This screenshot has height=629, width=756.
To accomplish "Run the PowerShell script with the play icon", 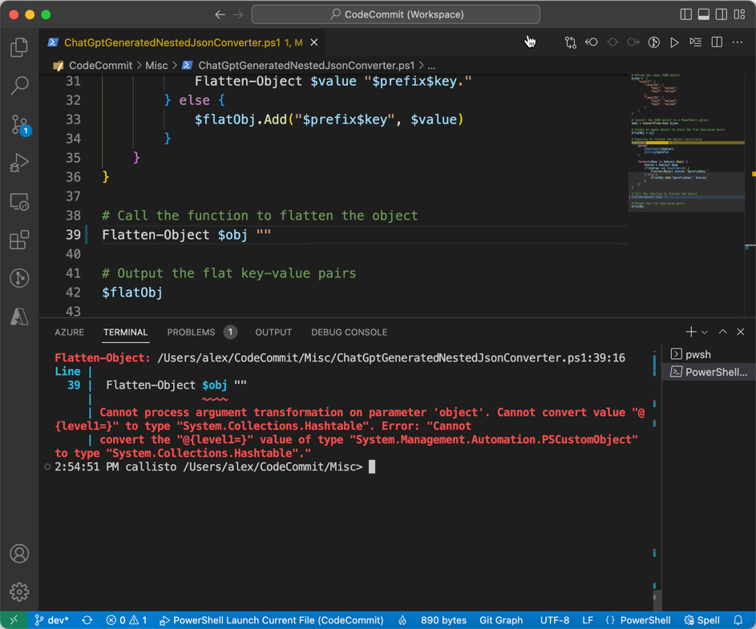I will (x=676, y=42).
